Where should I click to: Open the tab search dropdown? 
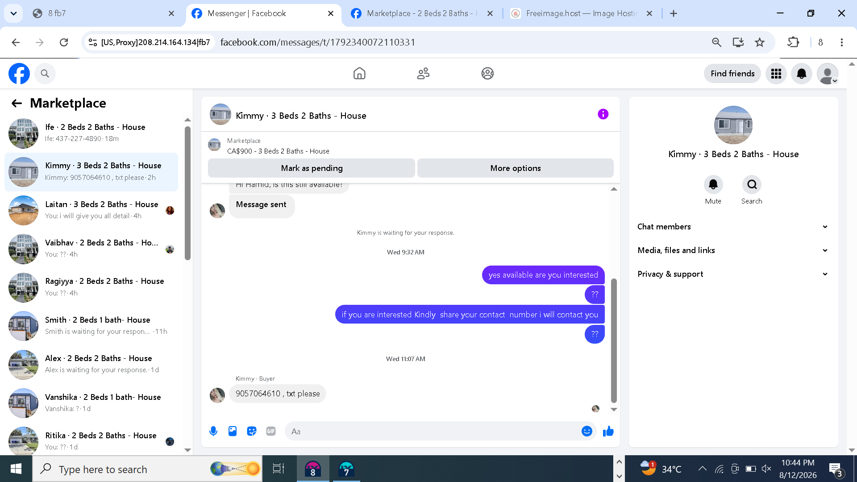[x=13, y=13]
